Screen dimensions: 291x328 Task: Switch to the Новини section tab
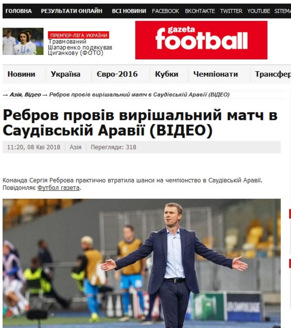coord(21,74)
